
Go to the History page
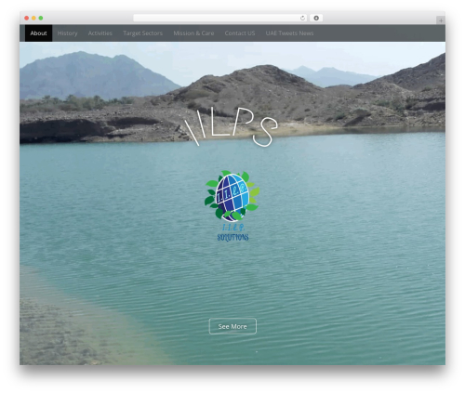[67, 33]
